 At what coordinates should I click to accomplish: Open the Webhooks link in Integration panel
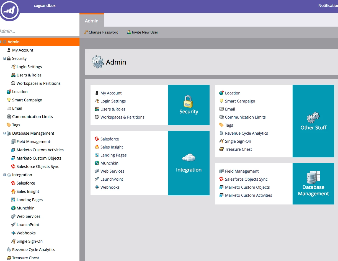pyautogui.click(x=110, y=187)
